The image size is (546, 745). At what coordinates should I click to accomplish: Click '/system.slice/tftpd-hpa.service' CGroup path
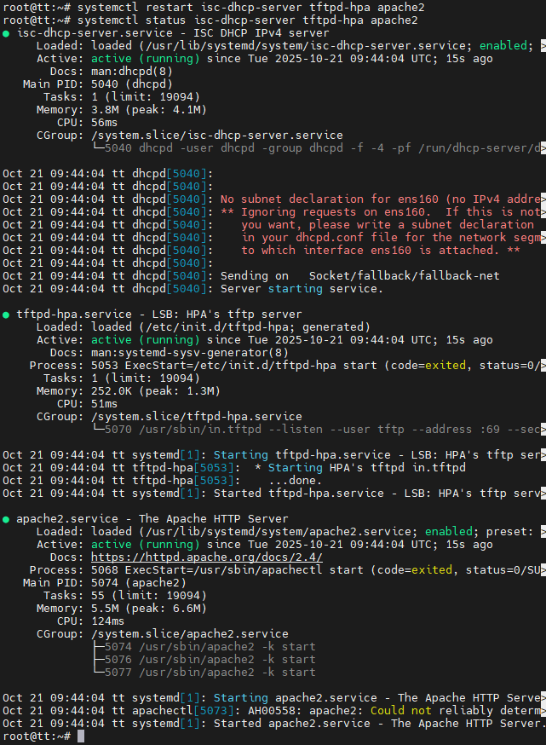coord(196,417)
